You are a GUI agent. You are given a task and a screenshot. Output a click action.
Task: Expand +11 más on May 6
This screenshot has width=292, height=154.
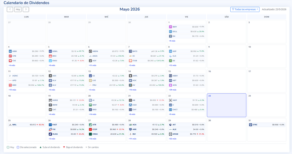click(x=93, y=65)
